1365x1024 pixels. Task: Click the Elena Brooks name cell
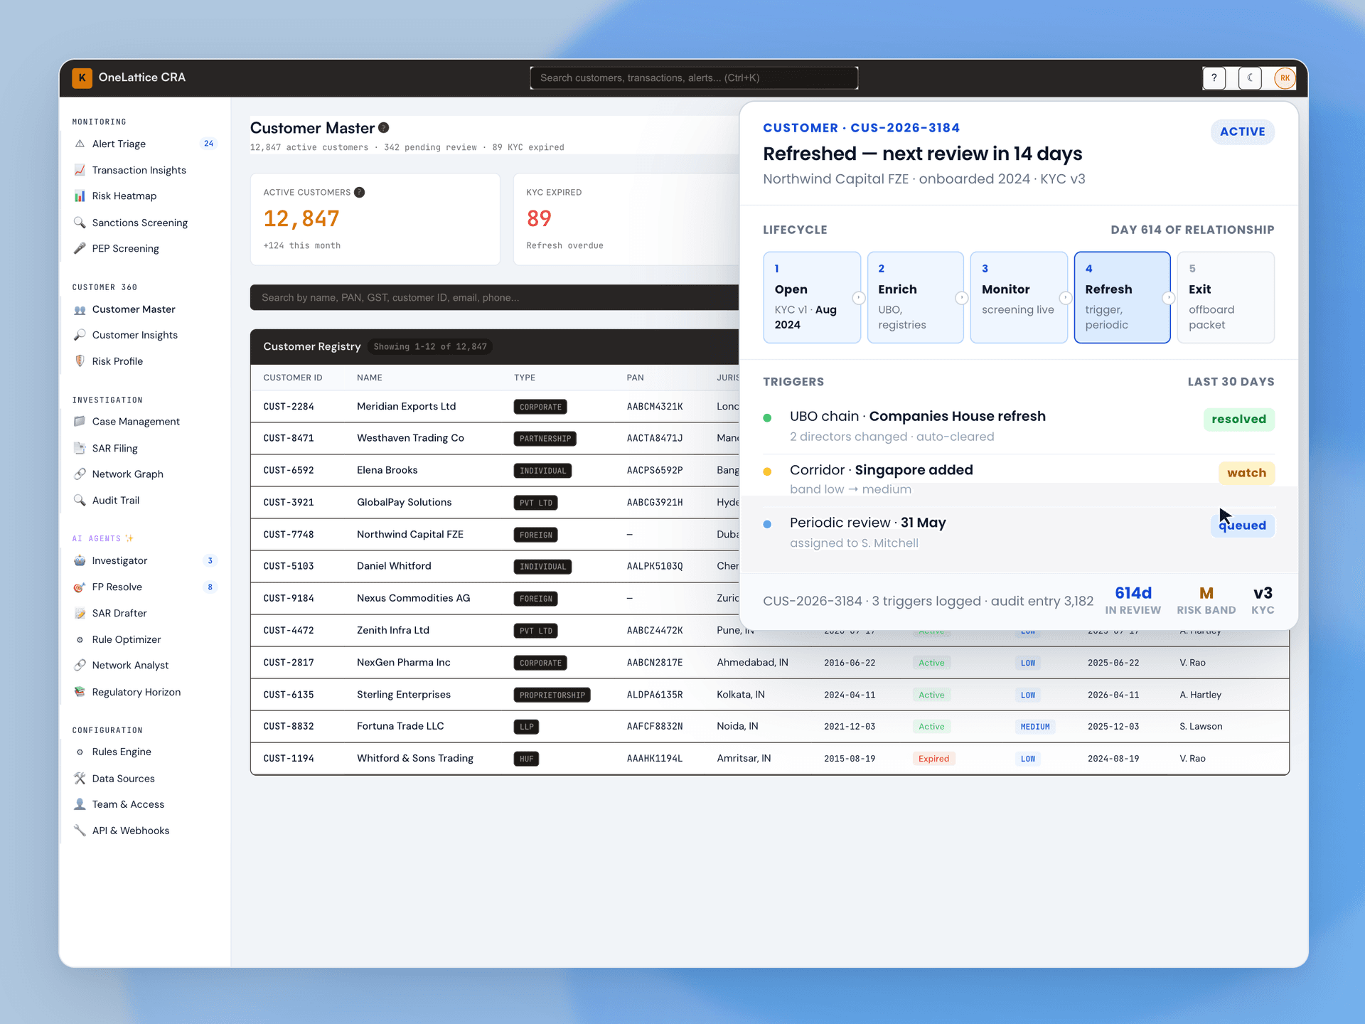(x=387, y=470)
